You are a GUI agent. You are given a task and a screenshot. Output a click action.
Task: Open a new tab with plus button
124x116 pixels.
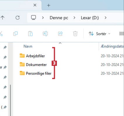click(49, 5)
